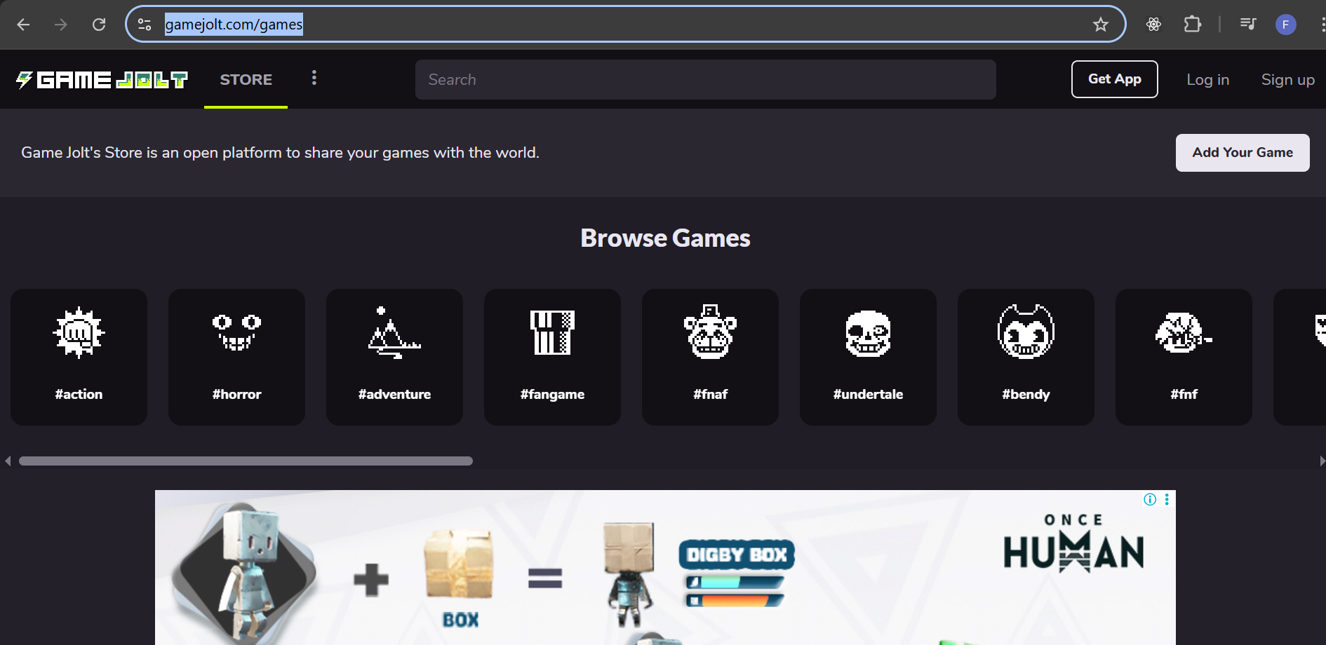Open the #horror games category
Screen dimensions: 1326x645
click(236, 356)
